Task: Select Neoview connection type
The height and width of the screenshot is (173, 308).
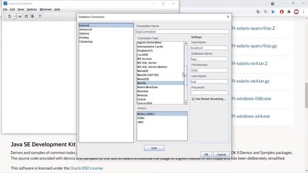Action: pos(160,91)
